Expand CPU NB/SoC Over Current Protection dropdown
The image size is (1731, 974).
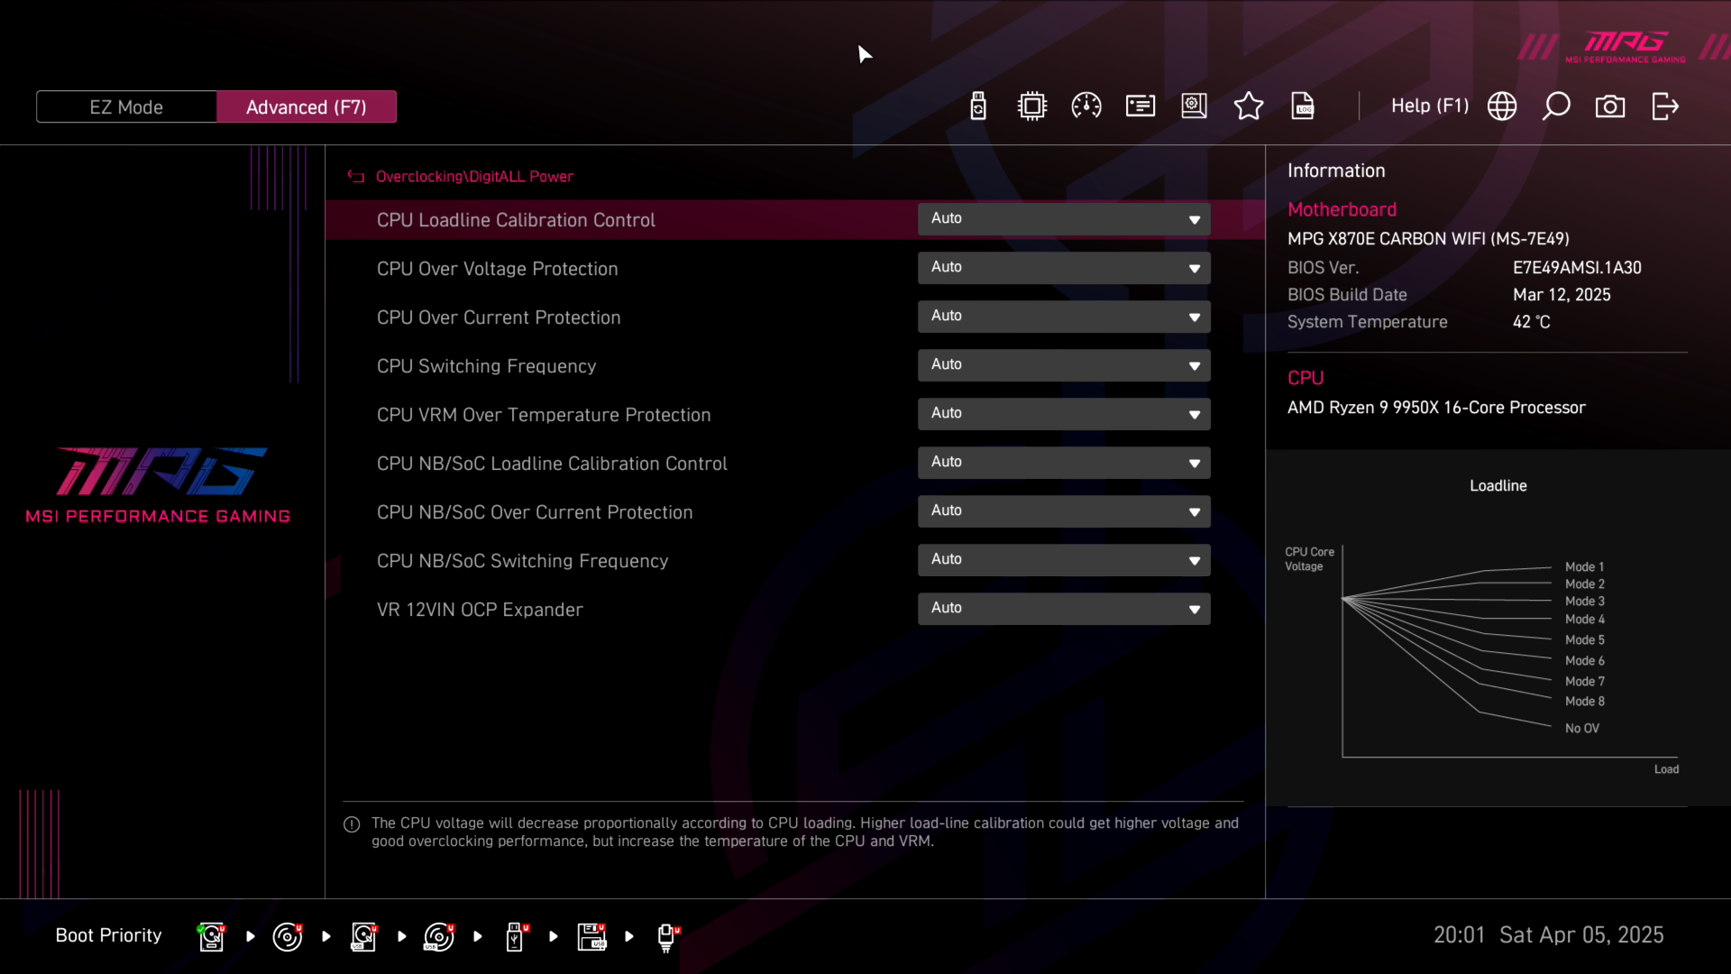1064,511
